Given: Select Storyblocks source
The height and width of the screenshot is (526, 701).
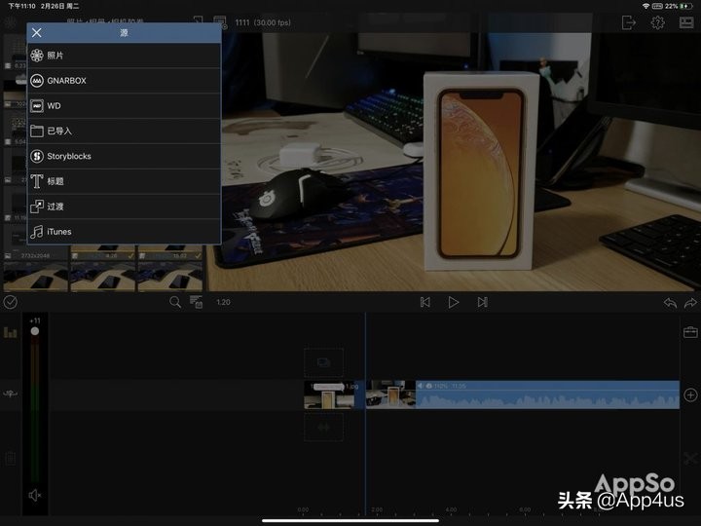Looking at the screenshot, I should click(x=124, y=156).
